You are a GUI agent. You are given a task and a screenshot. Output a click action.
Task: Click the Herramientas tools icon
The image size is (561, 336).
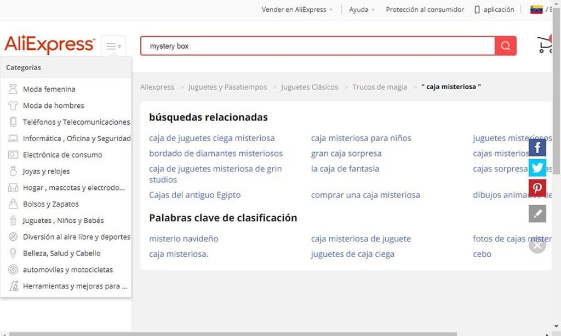pyautogui.click(x=13, y=286)
